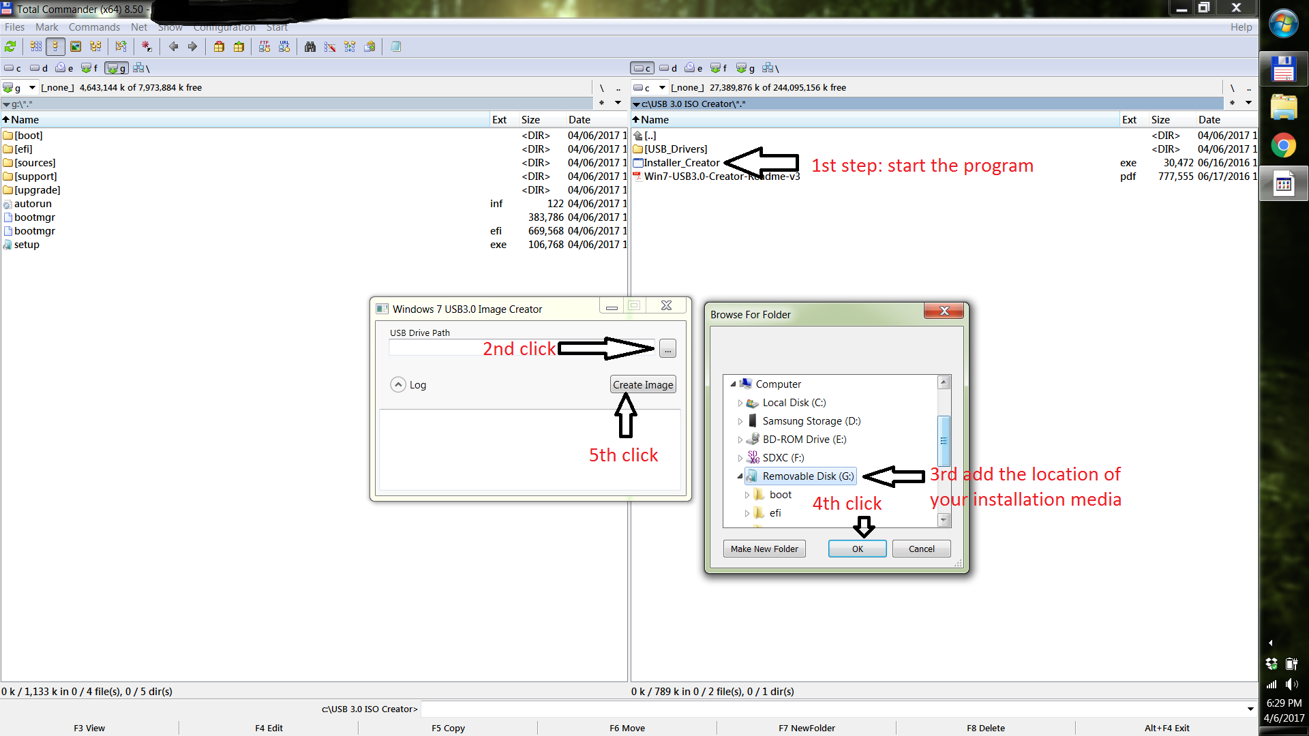
Task: Collapse the Computer tree node
Action: [733, 384]
